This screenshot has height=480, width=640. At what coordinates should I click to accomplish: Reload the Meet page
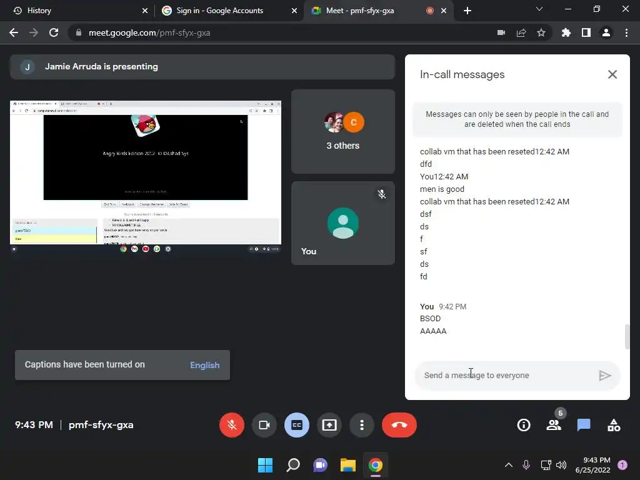pos(54,32)
